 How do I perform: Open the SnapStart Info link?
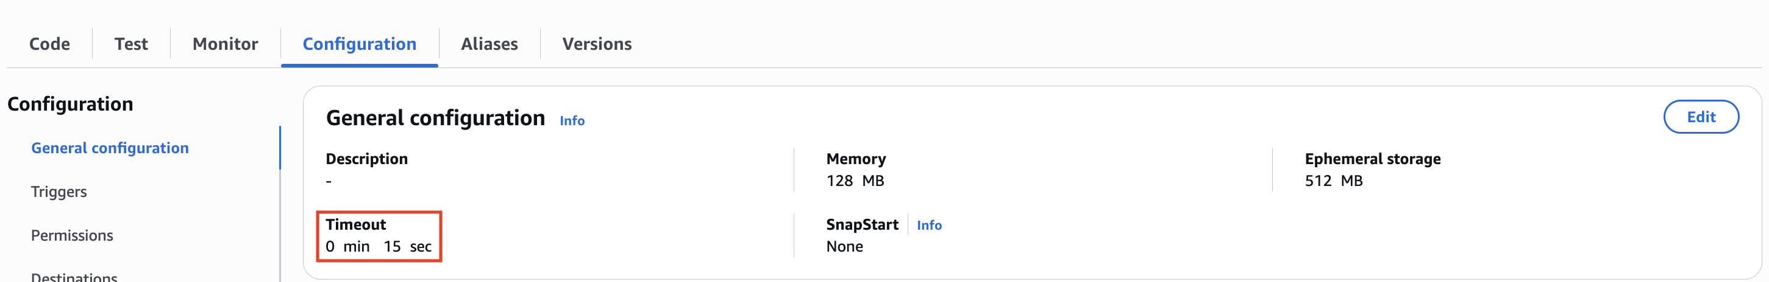click(x=928, y=225)
